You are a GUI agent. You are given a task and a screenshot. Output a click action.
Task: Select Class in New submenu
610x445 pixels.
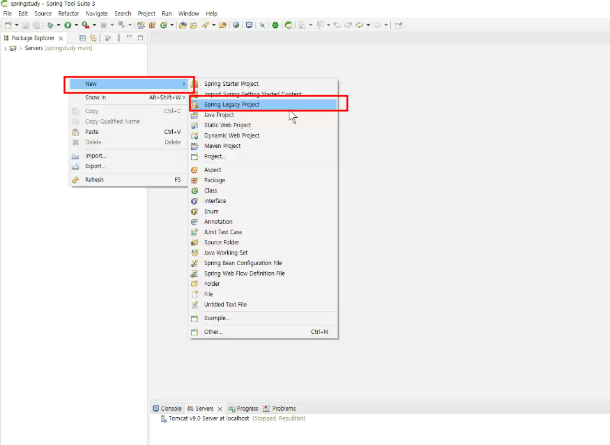point(263,191)
